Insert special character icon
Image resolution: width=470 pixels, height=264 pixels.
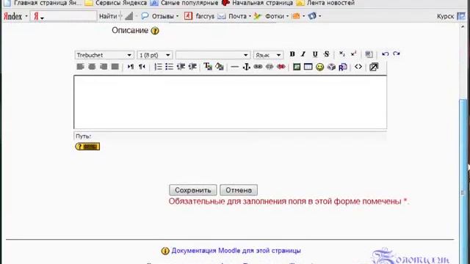point(331,67)
